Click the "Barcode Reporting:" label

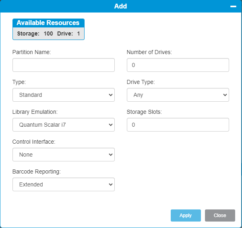point(36,172)
